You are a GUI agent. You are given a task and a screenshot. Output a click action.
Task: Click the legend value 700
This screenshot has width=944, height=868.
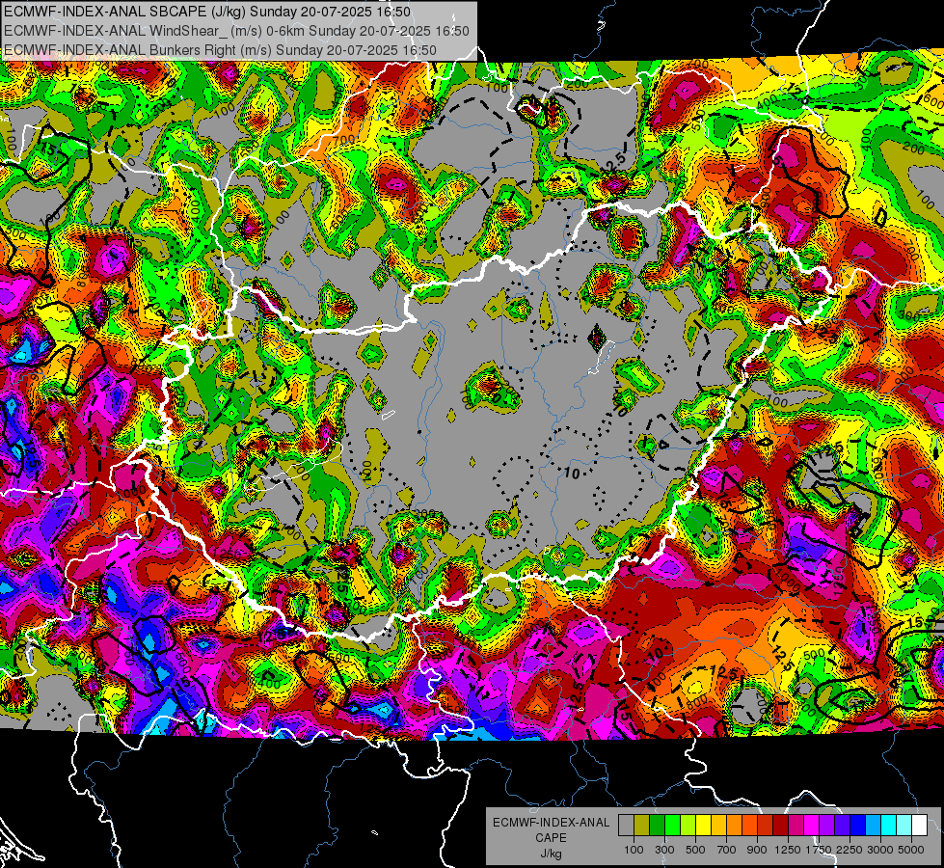coord(727,850)
